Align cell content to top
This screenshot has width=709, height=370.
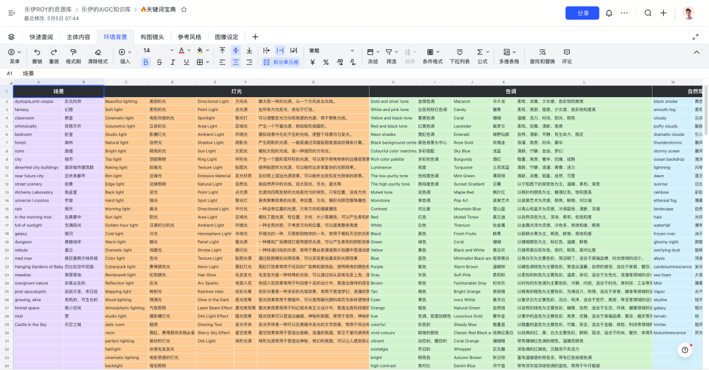click(222, 51)
